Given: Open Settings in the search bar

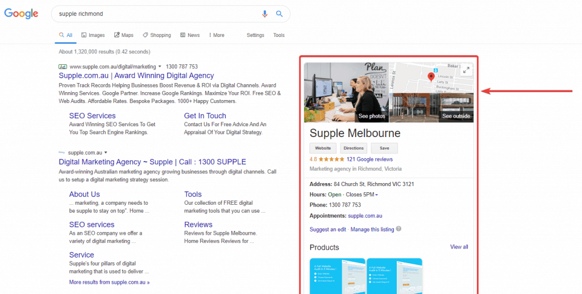Looking at the screenshot, I should 255,35.
